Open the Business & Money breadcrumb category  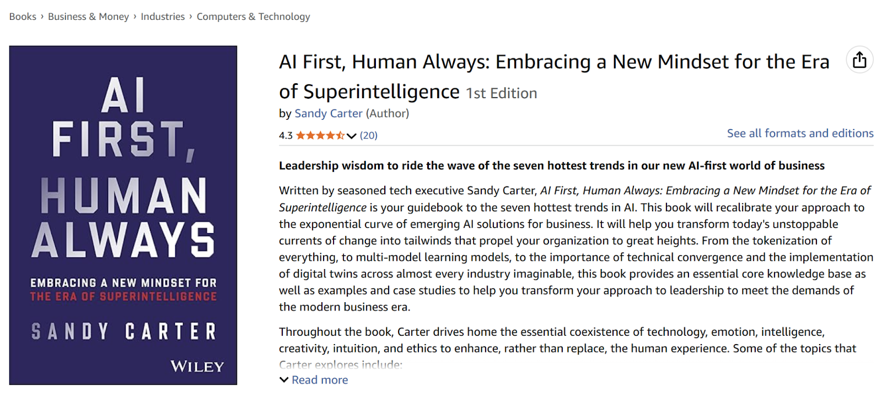(x=88, y=17)
